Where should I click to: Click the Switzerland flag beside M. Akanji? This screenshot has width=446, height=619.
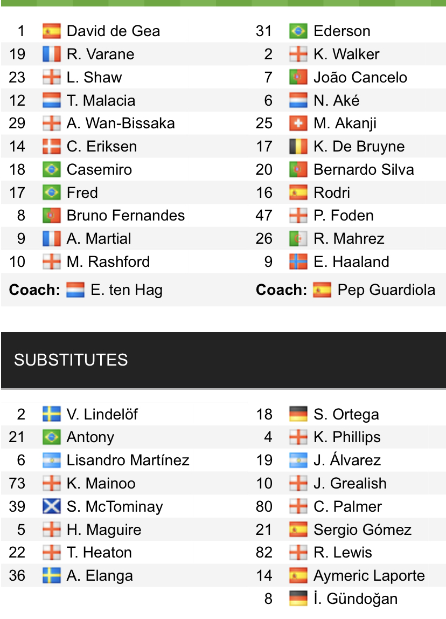298,123
